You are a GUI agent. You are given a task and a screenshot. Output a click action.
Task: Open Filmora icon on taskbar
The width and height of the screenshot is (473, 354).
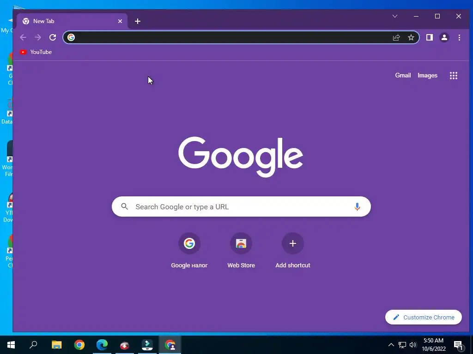[x=147, y=345]
